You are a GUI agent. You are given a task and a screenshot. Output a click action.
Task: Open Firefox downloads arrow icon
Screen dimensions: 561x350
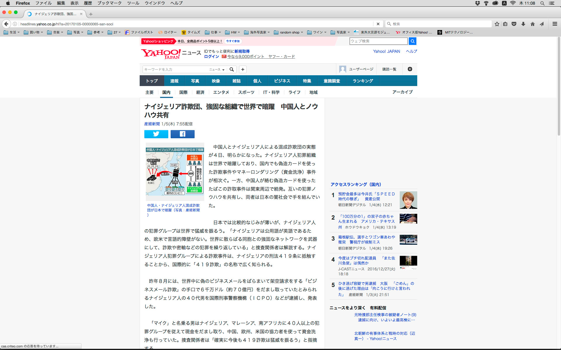coord(523,24)
